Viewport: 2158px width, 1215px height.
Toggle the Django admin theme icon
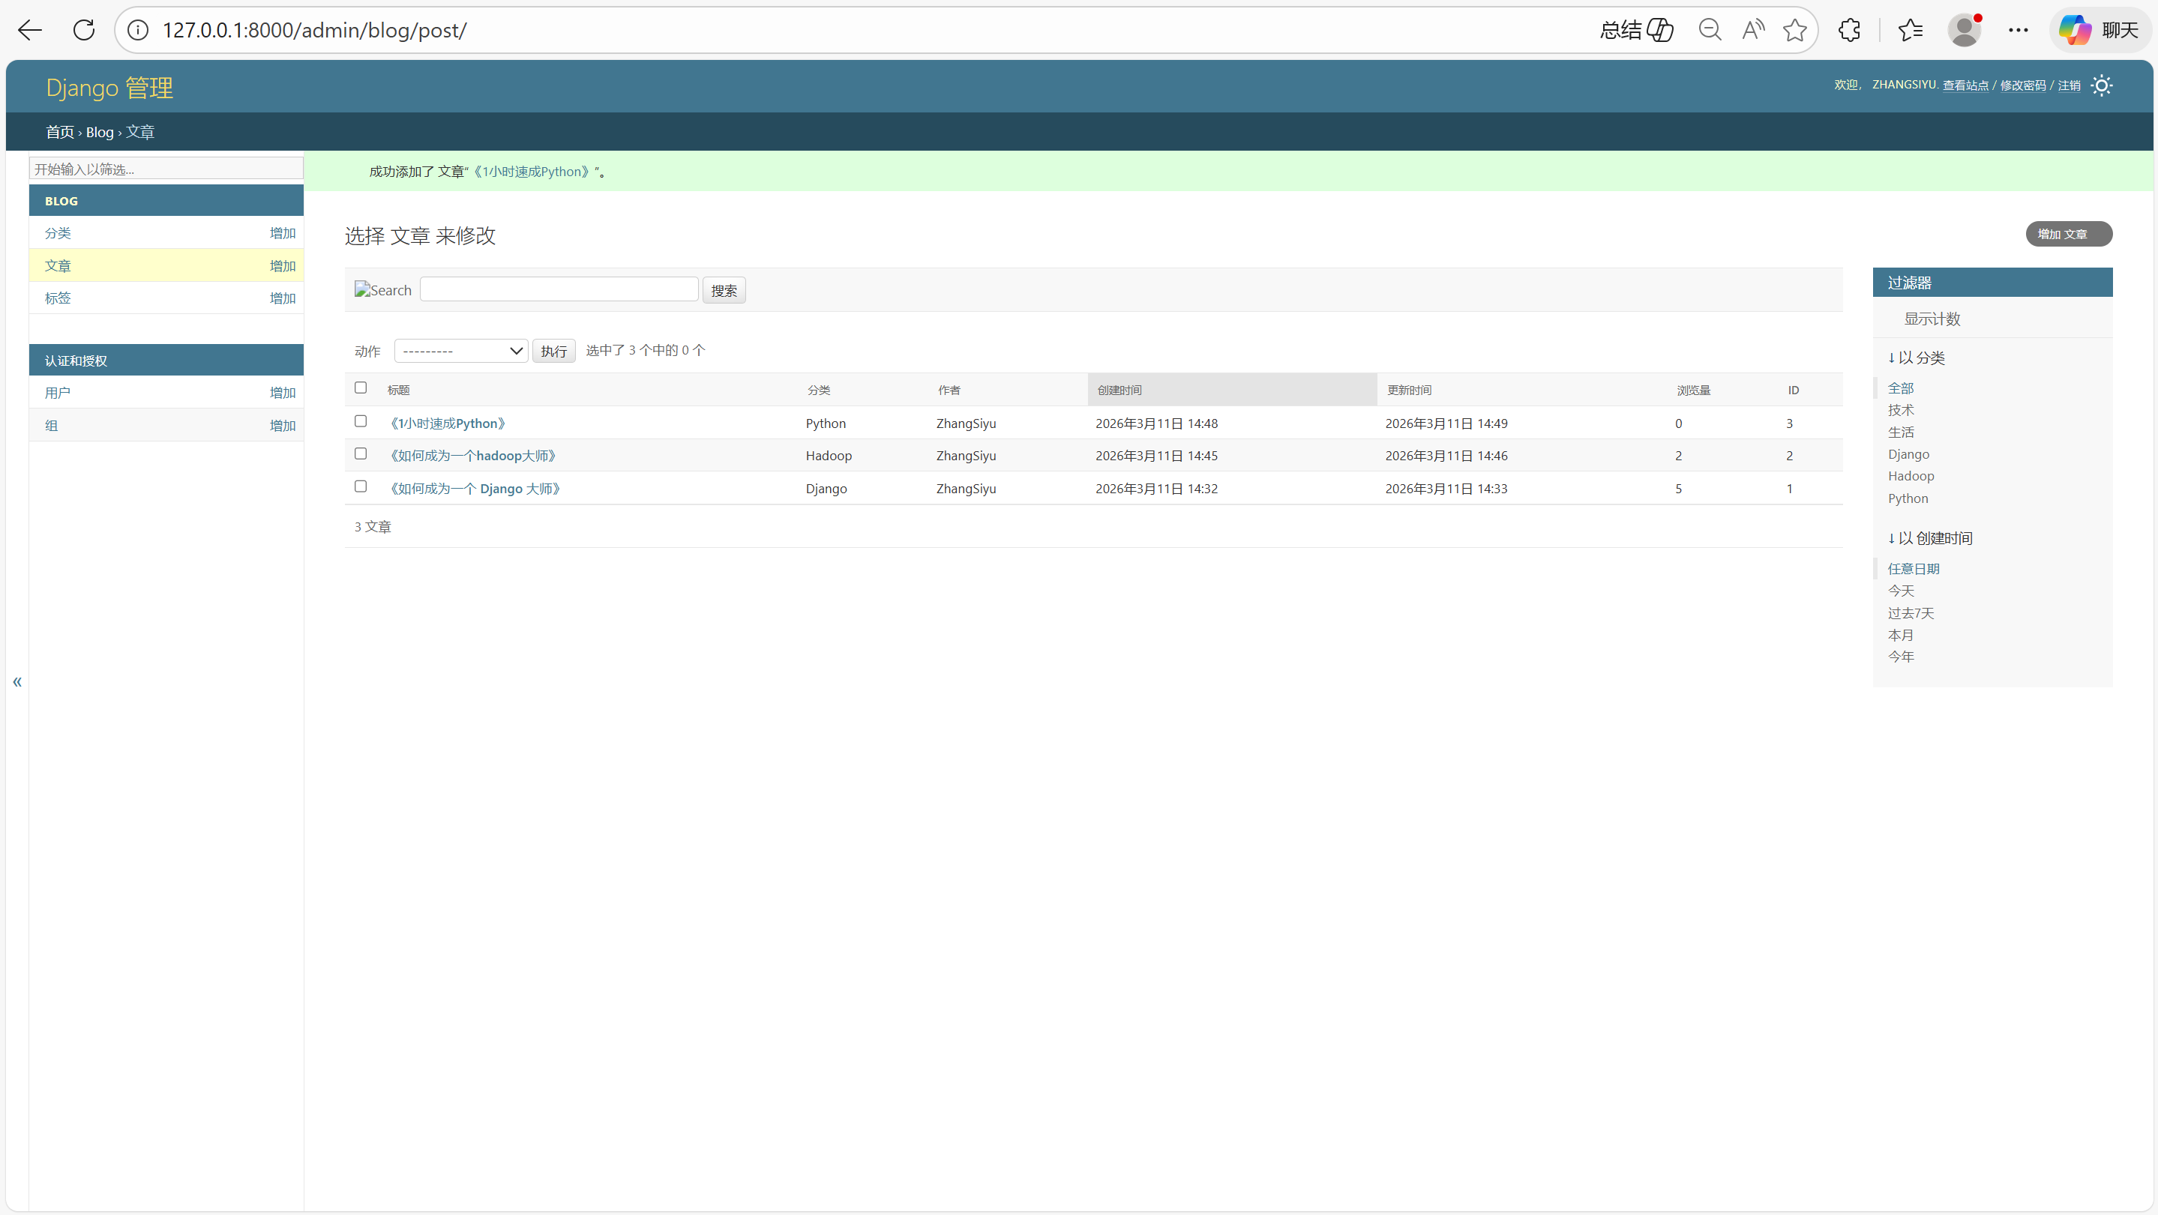(x=2101, y=85)
